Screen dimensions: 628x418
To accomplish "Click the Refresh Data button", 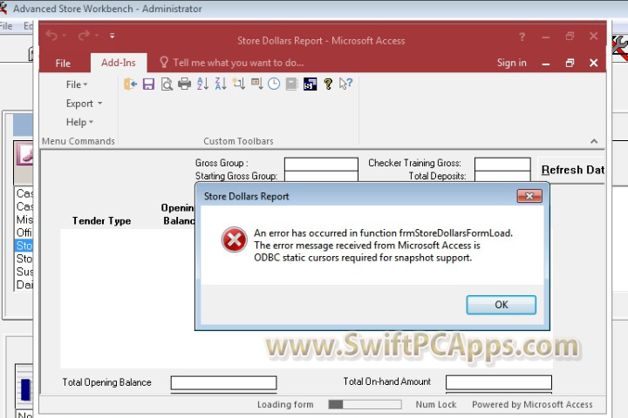I will tap(572, 170).
